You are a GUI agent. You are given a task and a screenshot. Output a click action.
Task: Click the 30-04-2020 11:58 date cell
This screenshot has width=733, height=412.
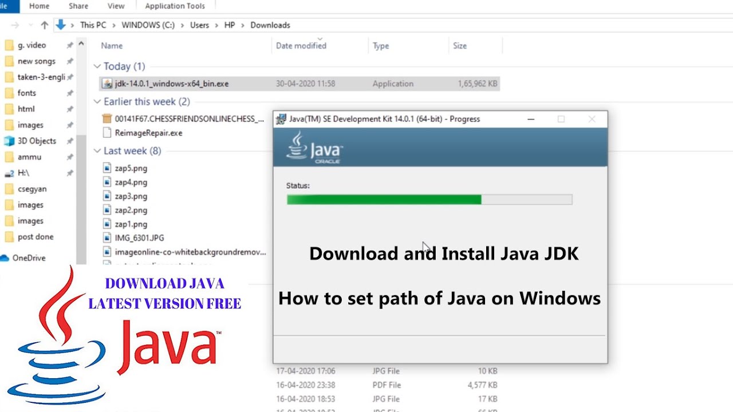tap(306, 84)
